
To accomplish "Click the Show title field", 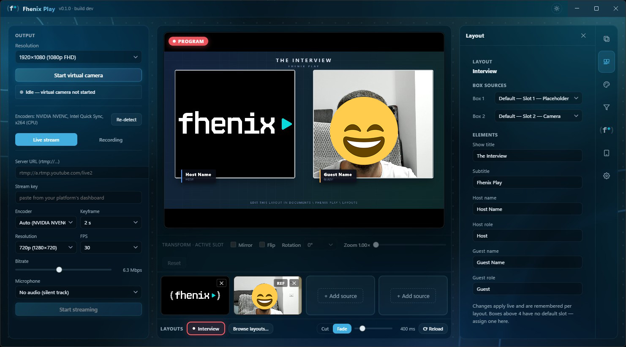I will point(527,156).
